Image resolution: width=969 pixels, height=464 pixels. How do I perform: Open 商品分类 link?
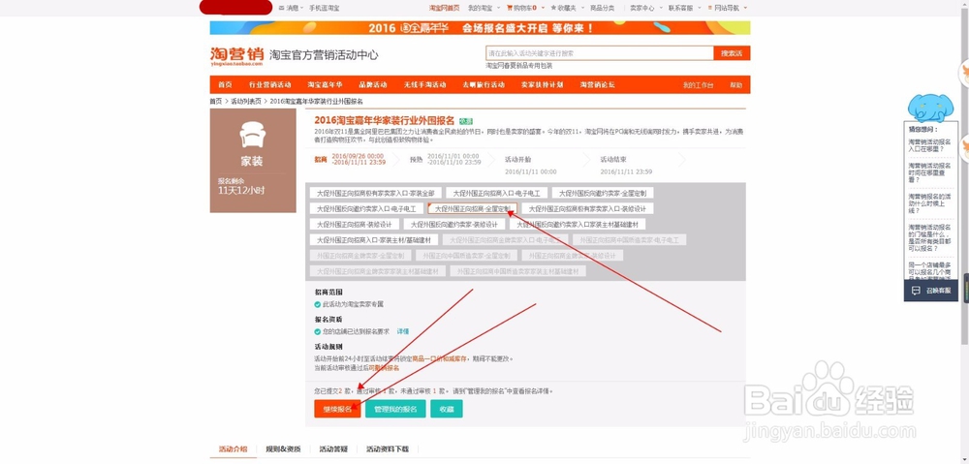point(602,8)
